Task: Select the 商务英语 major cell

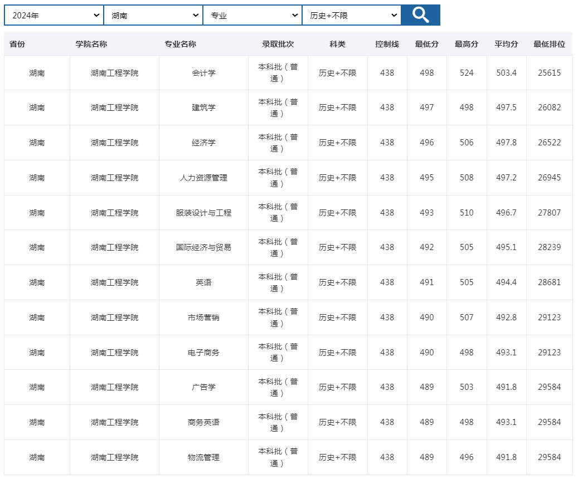Action: 203,422
